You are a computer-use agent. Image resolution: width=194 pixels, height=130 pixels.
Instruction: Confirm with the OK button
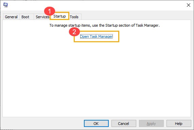tap(96, 124)
